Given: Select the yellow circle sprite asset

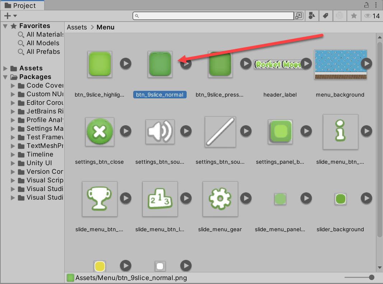Looking at the screenshot, I should point(100,266).
